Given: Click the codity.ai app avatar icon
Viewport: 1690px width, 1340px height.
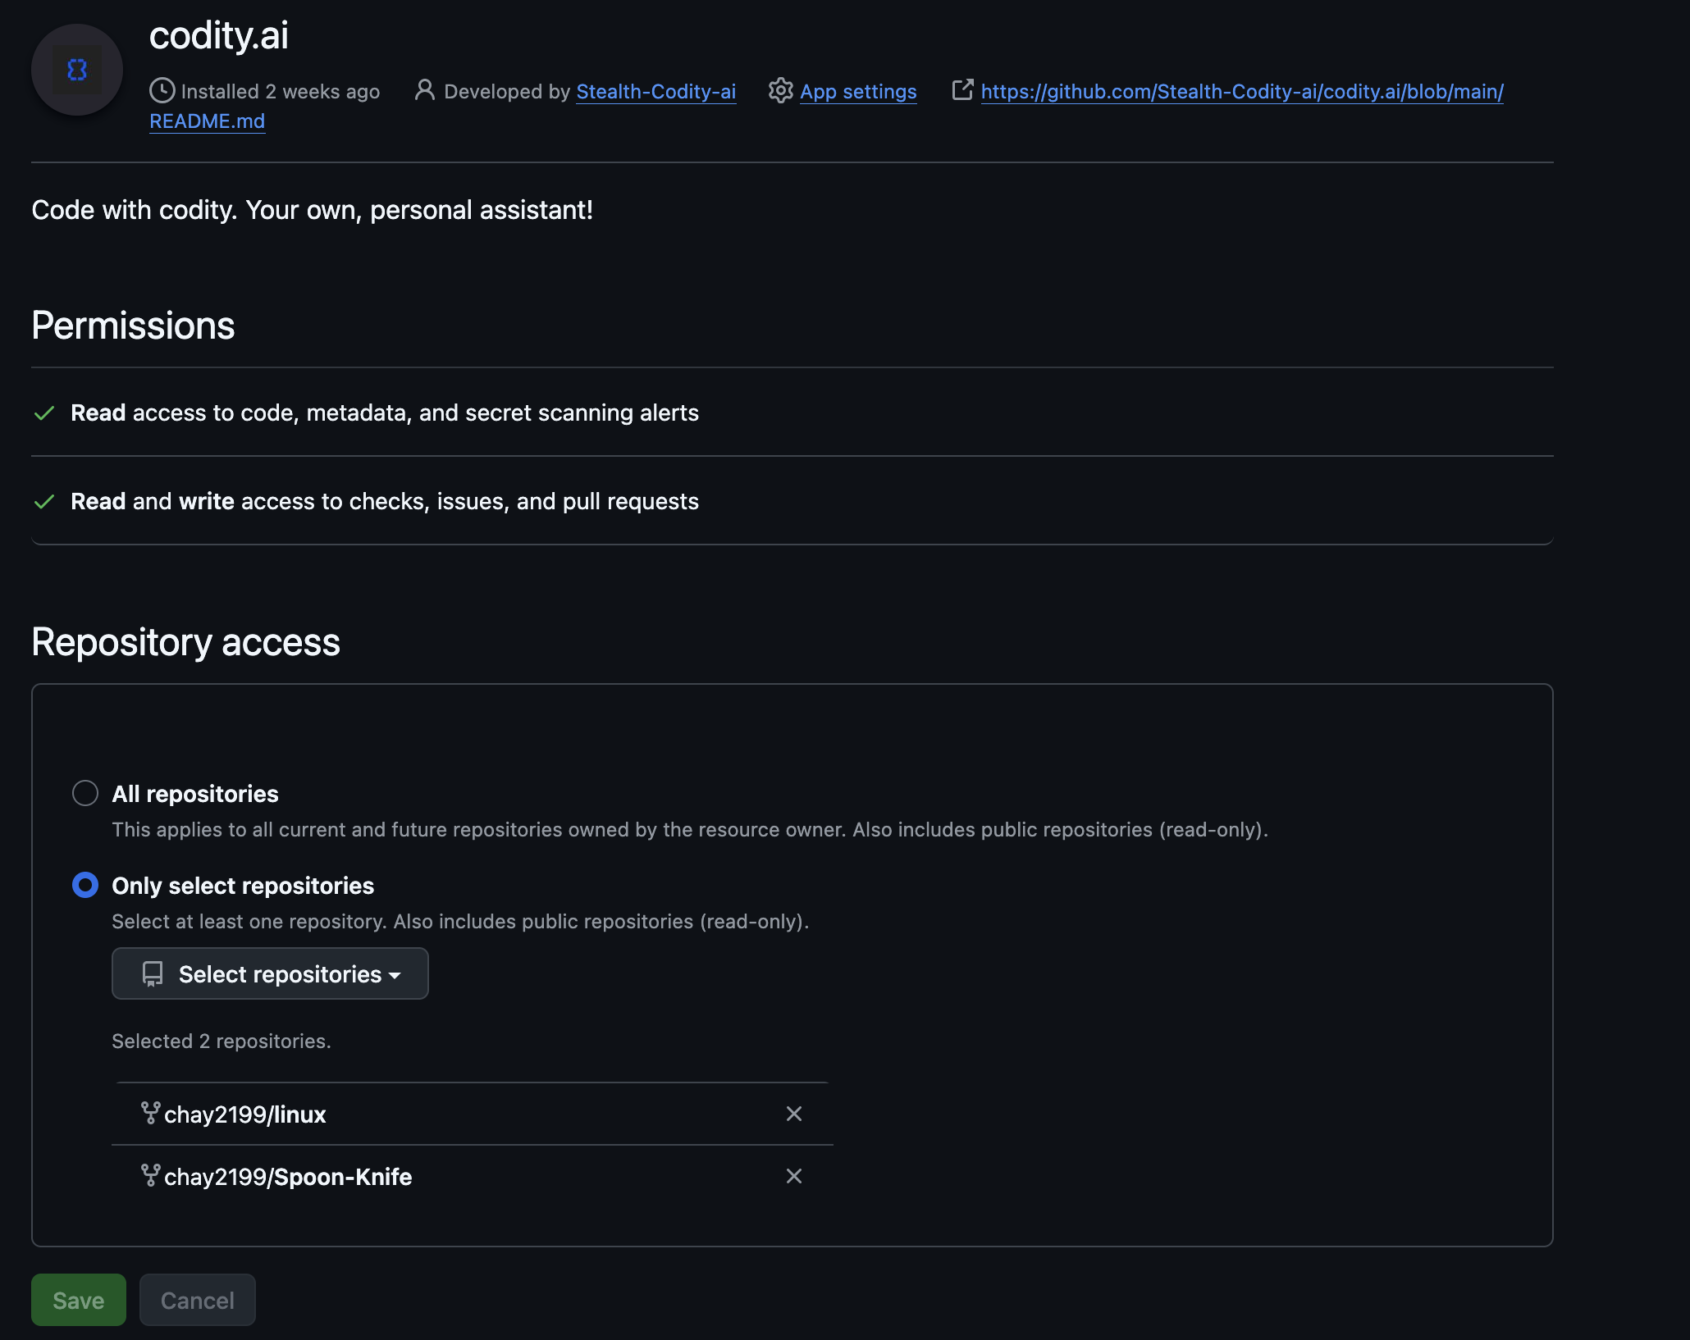Looking at the screenshot, I should pos(76,69).
